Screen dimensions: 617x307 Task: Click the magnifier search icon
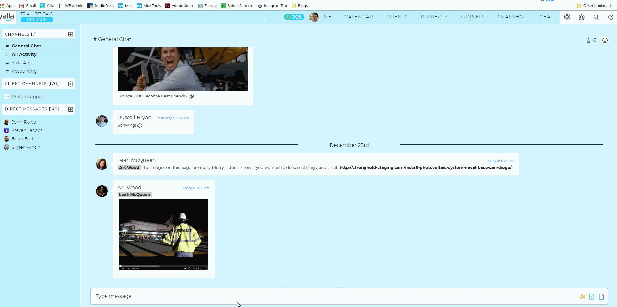point(596,17)
